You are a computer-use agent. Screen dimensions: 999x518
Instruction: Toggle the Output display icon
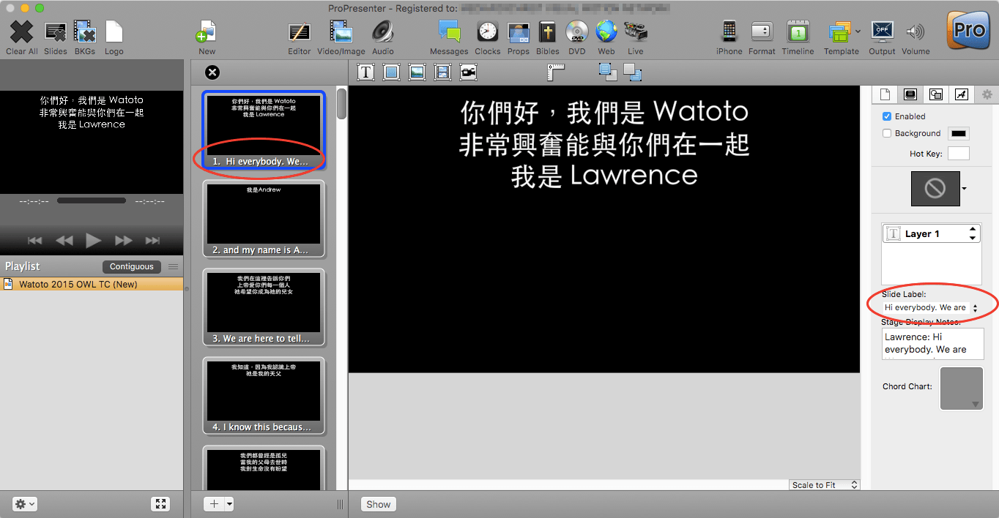(x=882, y=32)
